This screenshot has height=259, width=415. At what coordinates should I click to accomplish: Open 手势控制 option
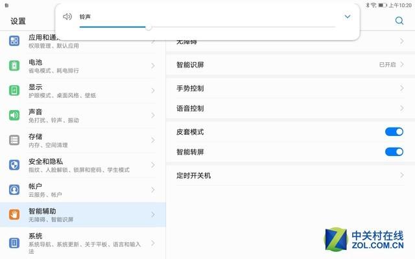coord(290,88)
